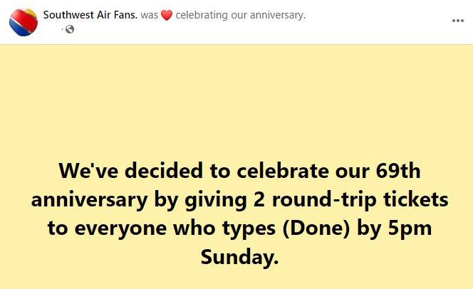Click the word 'Sunday.' in the post

click(x=239, y=257)
